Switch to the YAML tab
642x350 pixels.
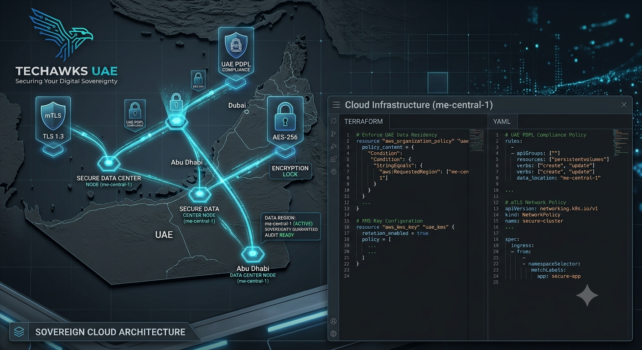tap(502, 122)
